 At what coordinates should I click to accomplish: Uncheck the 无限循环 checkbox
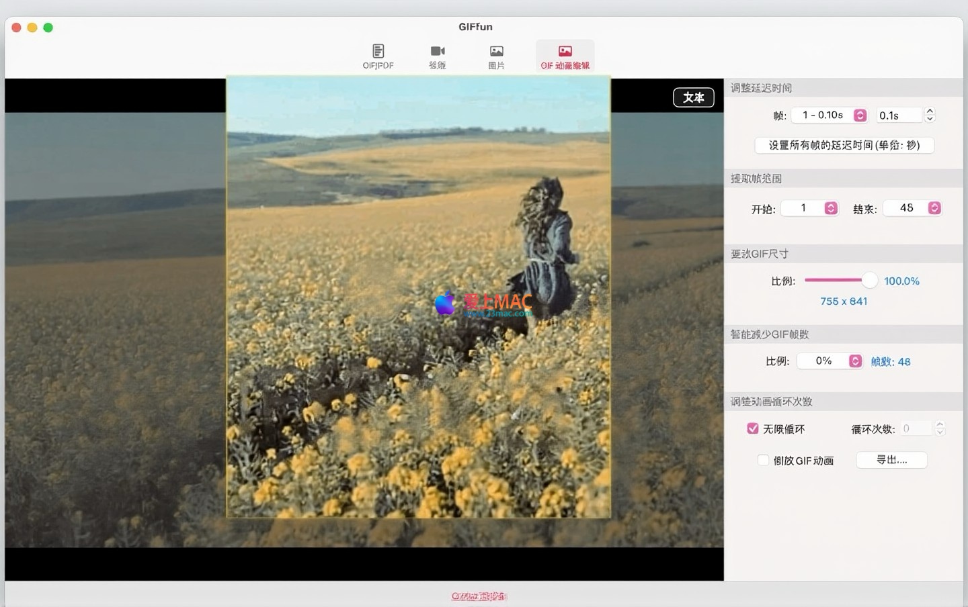pyautogui.click(x=753, y=428)
